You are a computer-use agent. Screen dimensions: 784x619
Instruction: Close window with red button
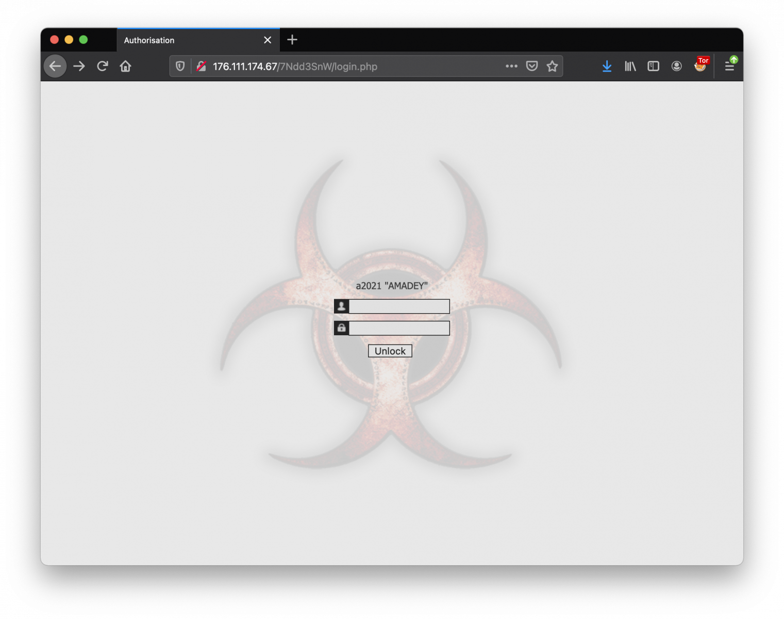(x=54, y=40)
